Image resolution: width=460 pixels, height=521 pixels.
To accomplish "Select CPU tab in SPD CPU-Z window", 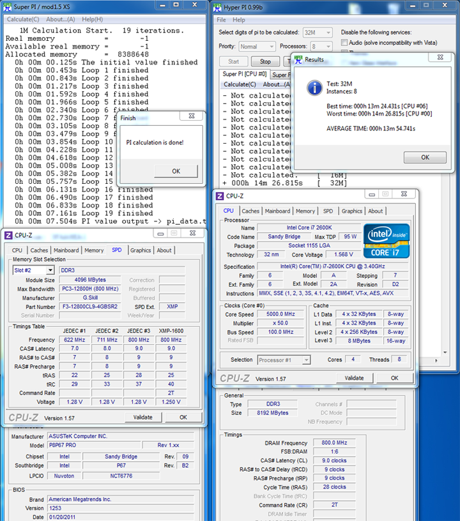I will (x=17, y=250).
